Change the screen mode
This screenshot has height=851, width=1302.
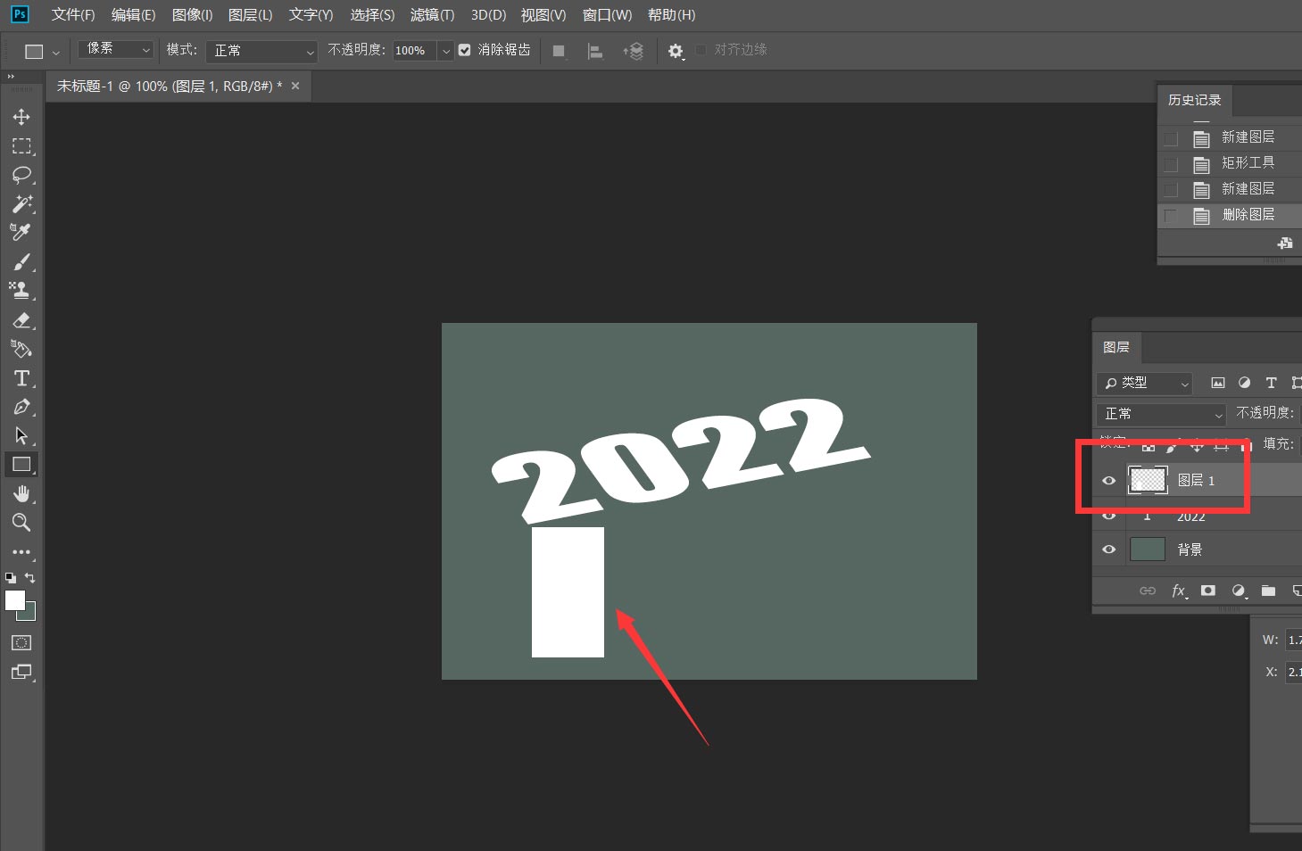pyautogui.click(x=21, y=672)
